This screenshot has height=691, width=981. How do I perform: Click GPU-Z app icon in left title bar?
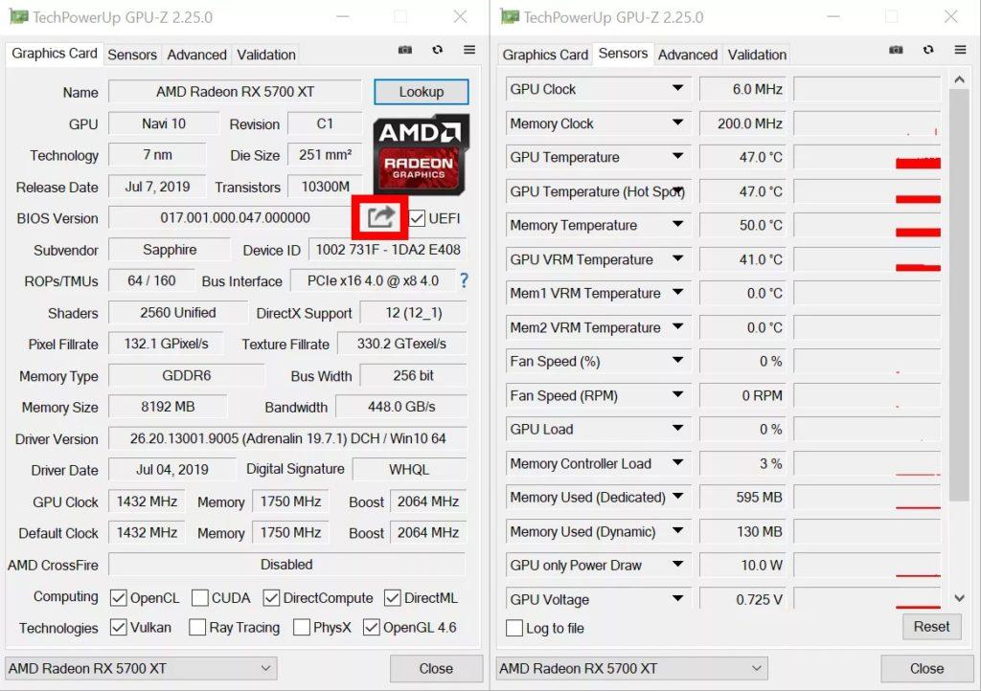[x=19, y=17]
